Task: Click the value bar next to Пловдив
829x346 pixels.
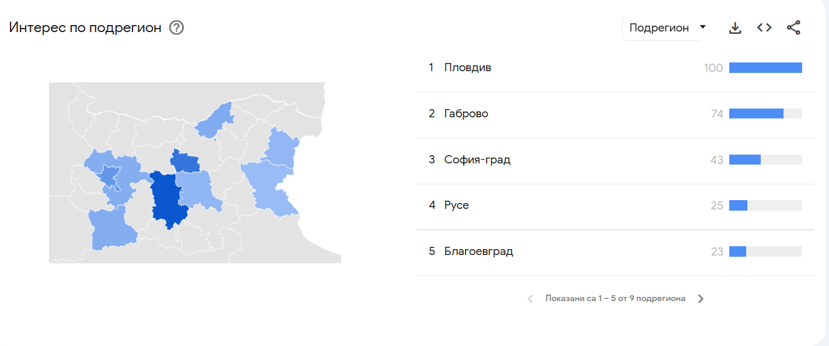Action: pyautogui.click(x=765, y=67)
